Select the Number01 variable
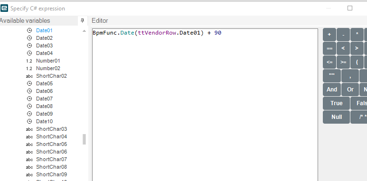 click(x=48, y=61)
